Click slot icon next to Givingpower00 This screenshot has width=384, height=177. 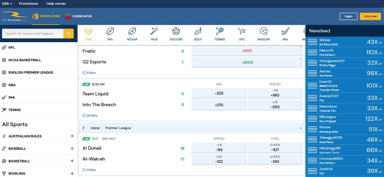(x=313, y=63)
